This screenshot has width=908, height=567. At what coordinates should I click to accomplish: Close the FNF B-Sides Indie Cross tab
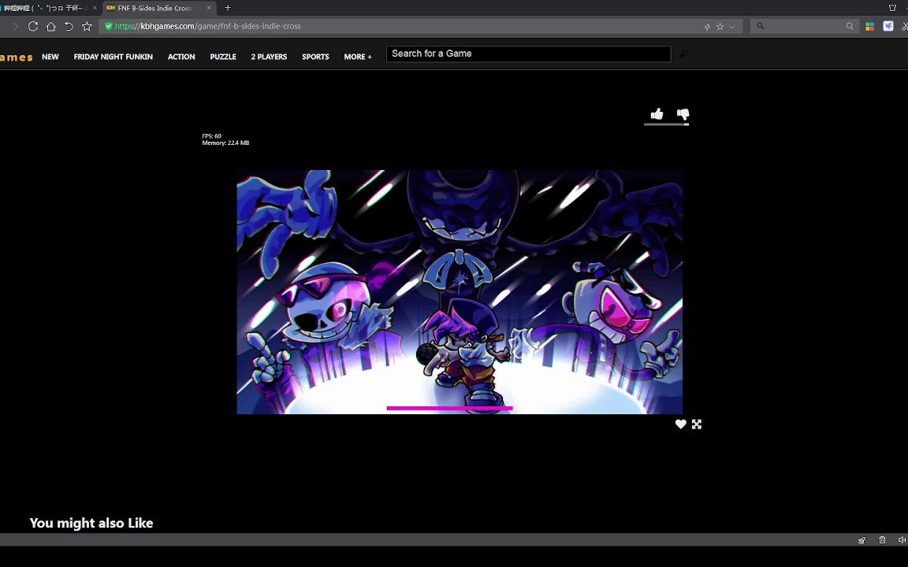(x=209, y=8)
